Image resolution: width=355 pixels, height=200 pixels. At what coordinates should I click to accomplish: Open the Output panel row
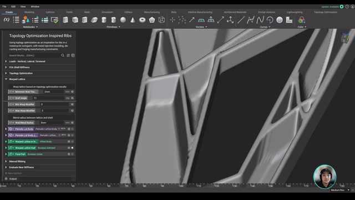39,179
